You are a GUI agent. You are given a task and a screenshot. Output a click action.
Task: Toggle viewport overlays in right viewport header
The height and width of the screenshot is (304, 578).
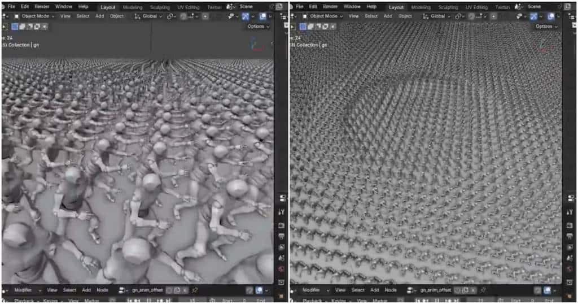tap(551, 16)
